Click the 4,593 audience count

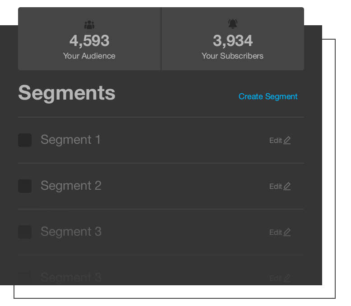point(89,41)
